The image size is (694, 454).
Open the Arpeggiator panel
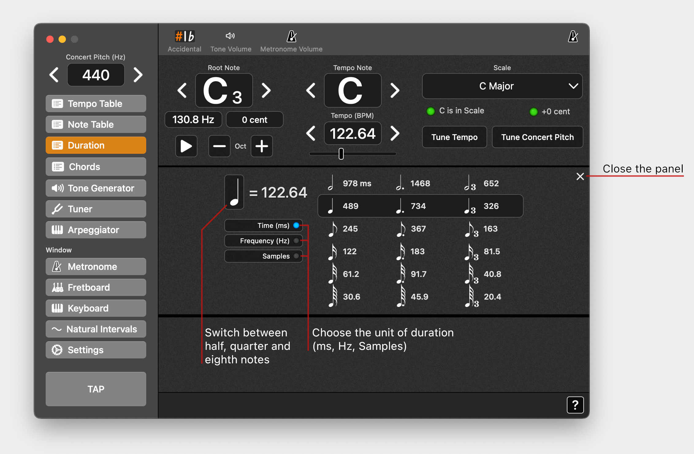click(x=96, y=230)
